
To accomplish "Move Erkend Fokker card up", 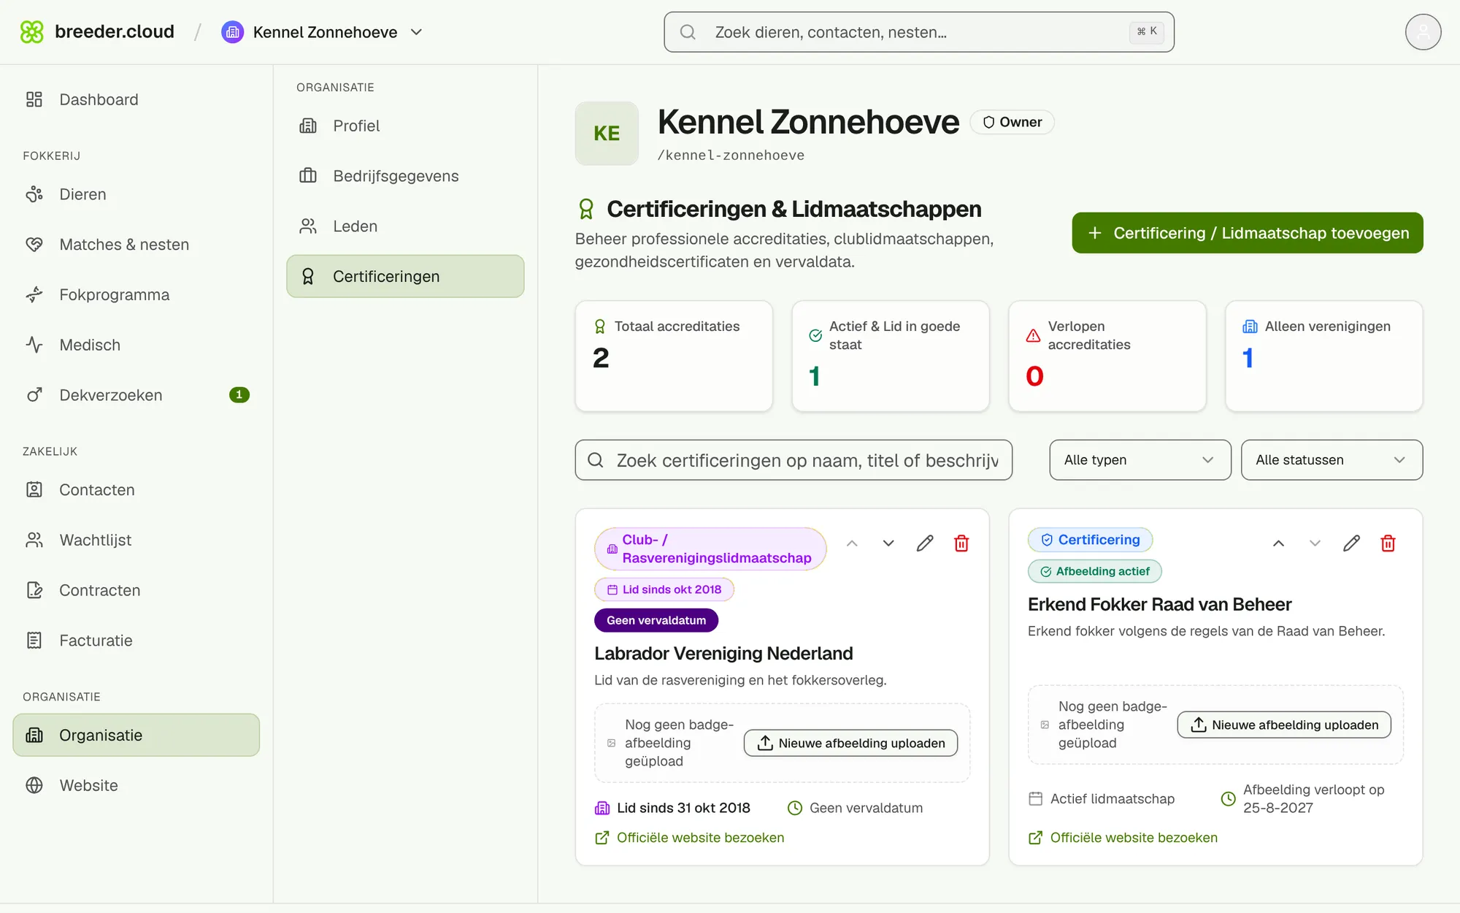I will [1278, 543].
